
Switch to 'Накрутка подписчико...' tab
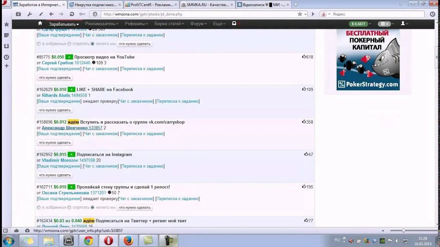tap(95, 5)
